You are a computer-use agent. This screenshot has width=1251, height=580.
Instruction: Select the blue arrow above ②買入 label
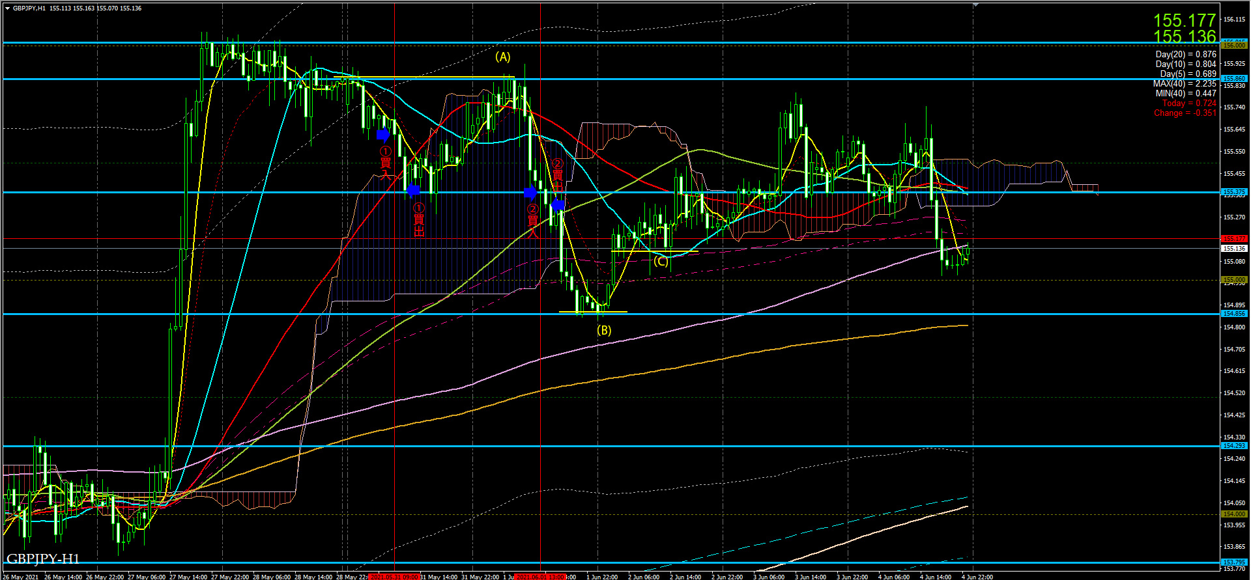(530, 193)
